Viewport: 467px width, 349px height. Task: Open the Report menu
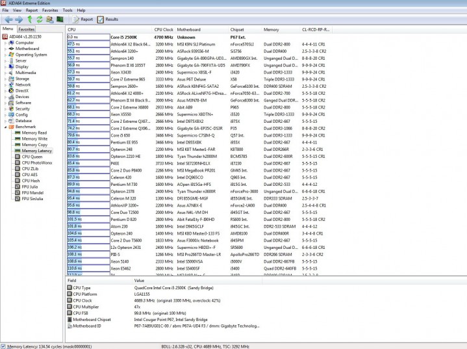coord(32,10)
